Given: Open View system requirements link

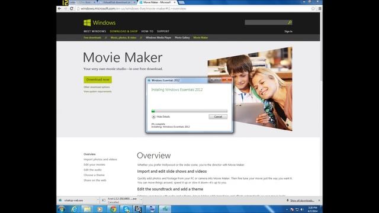Looking at the screenshot, I should coord(98,92).
